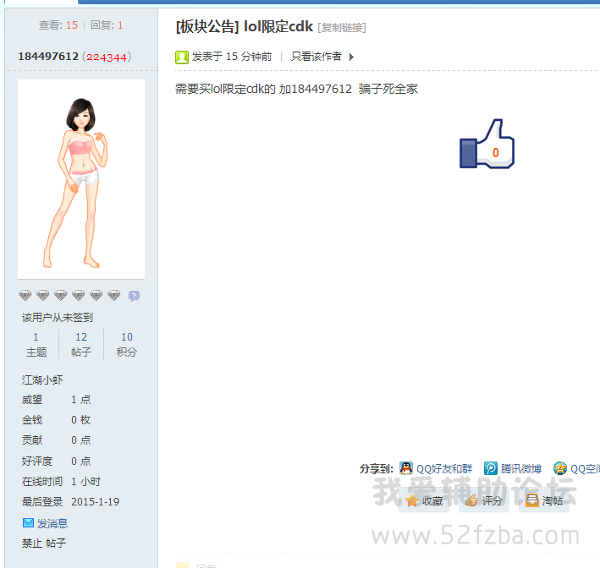View the user's 主题 count

tap(36, 344)
